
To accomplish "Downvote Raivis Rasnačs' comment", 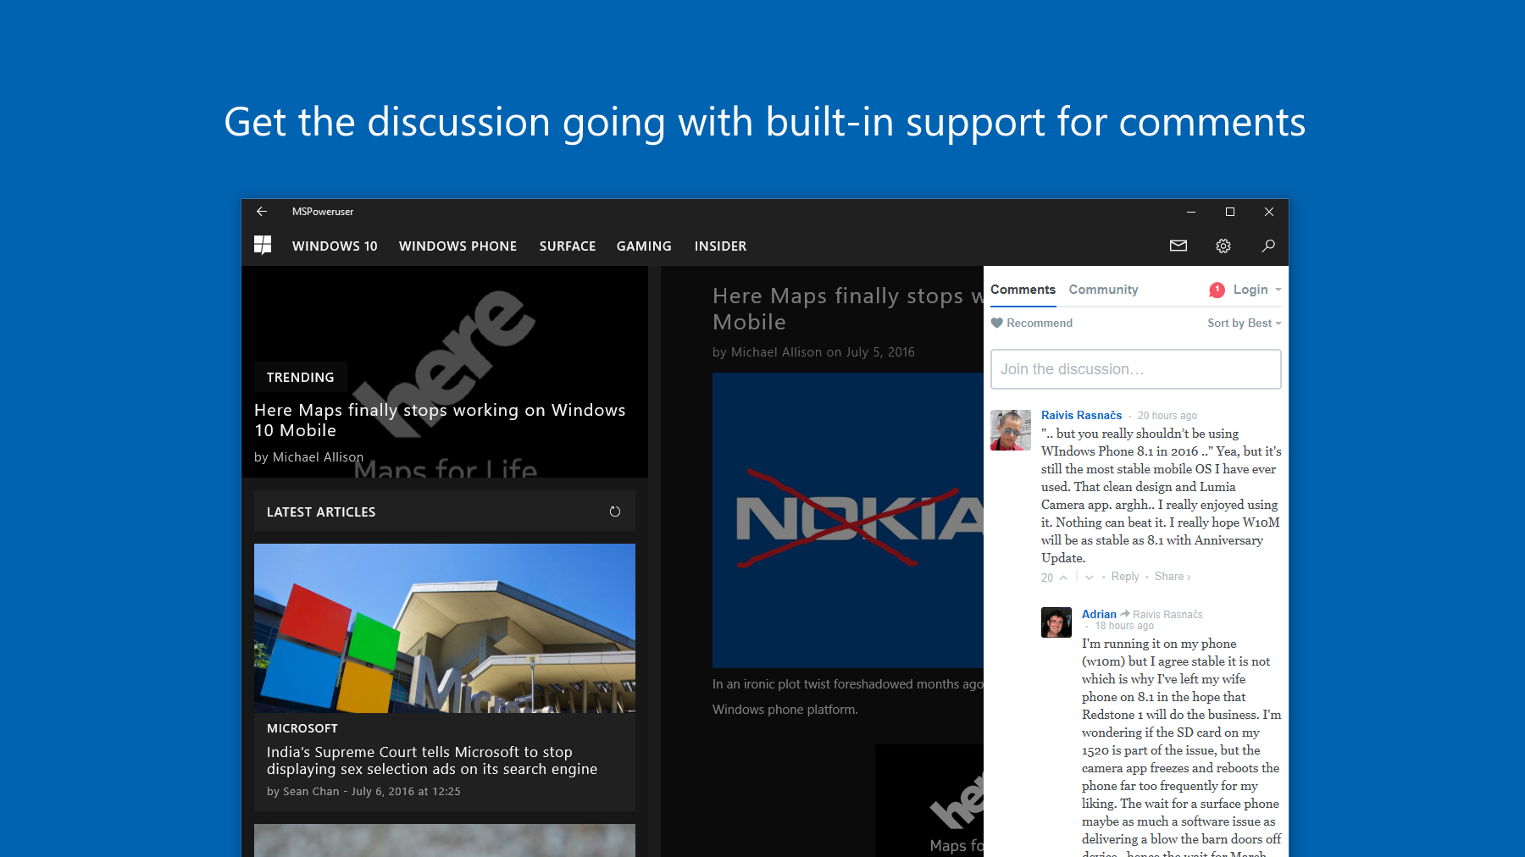I will [x=1090, y=578].
